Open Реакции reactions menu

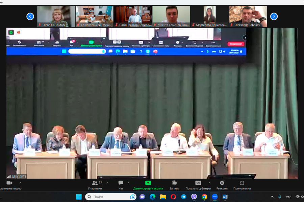pyautogui.click(x=222, y=185)
